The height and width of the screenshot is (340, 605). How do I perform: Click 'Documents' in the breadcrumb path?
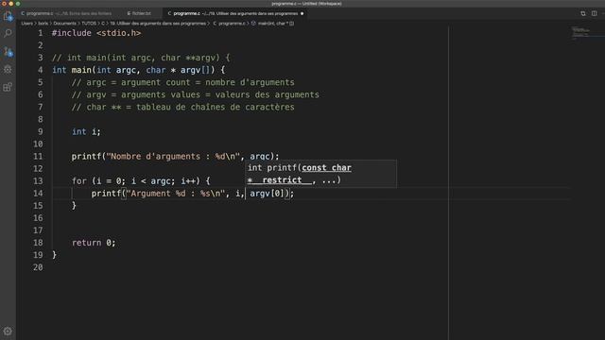coord(65,24)
